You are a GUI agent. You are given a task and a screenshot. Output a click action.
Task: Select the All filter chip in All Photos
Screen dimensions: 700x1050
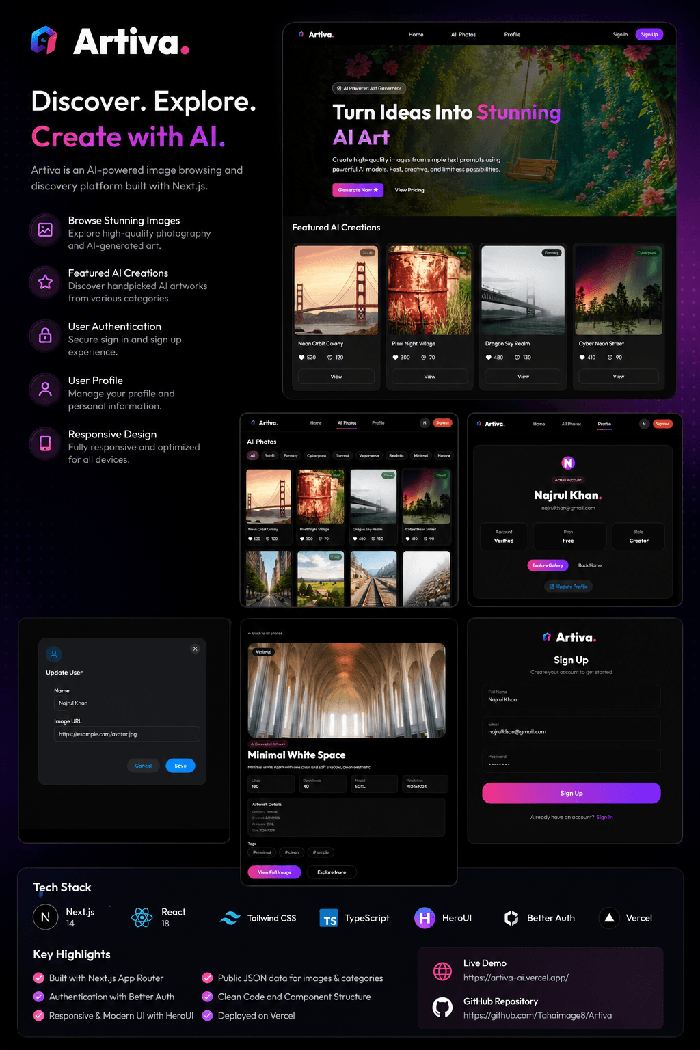(252, 455)
